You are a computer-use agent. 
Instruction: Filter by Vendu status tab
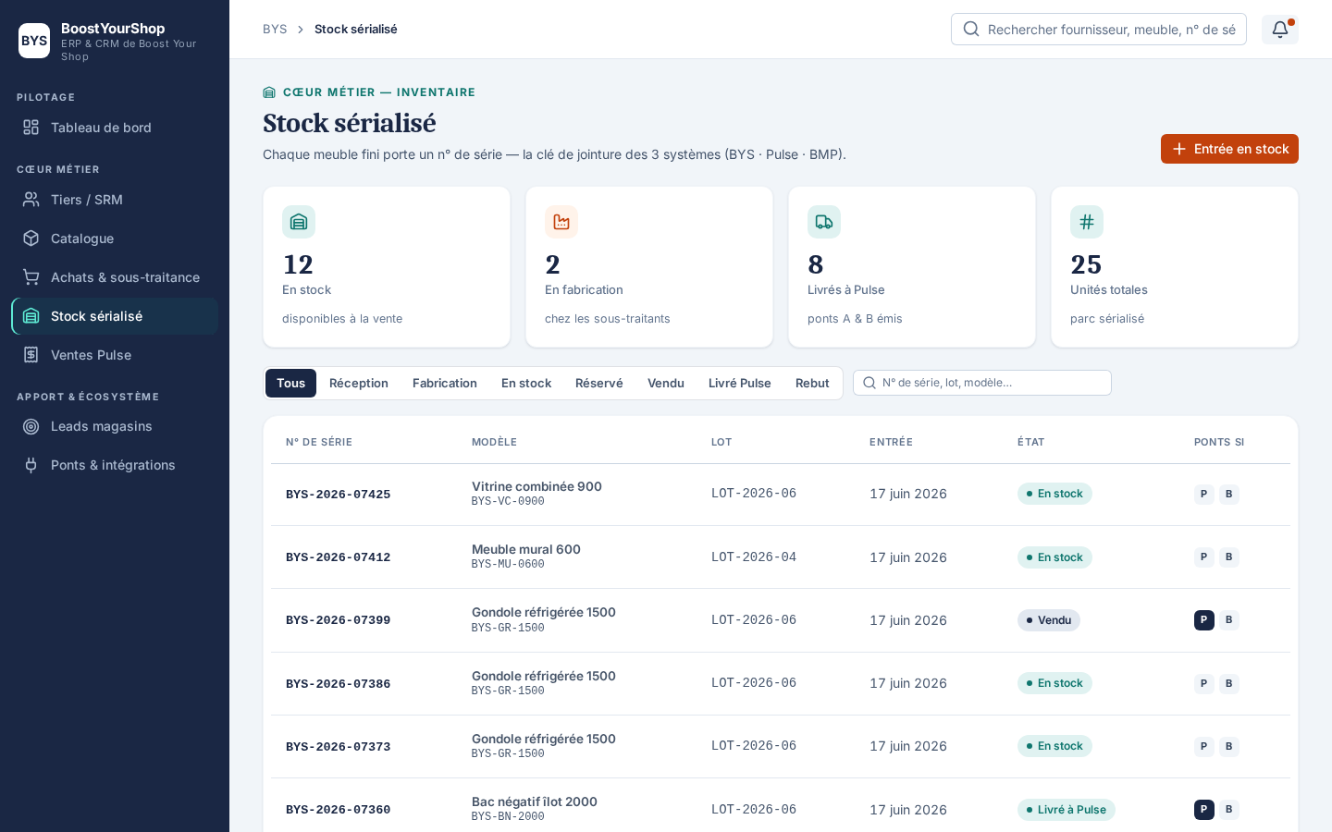(x=666, y=383)
